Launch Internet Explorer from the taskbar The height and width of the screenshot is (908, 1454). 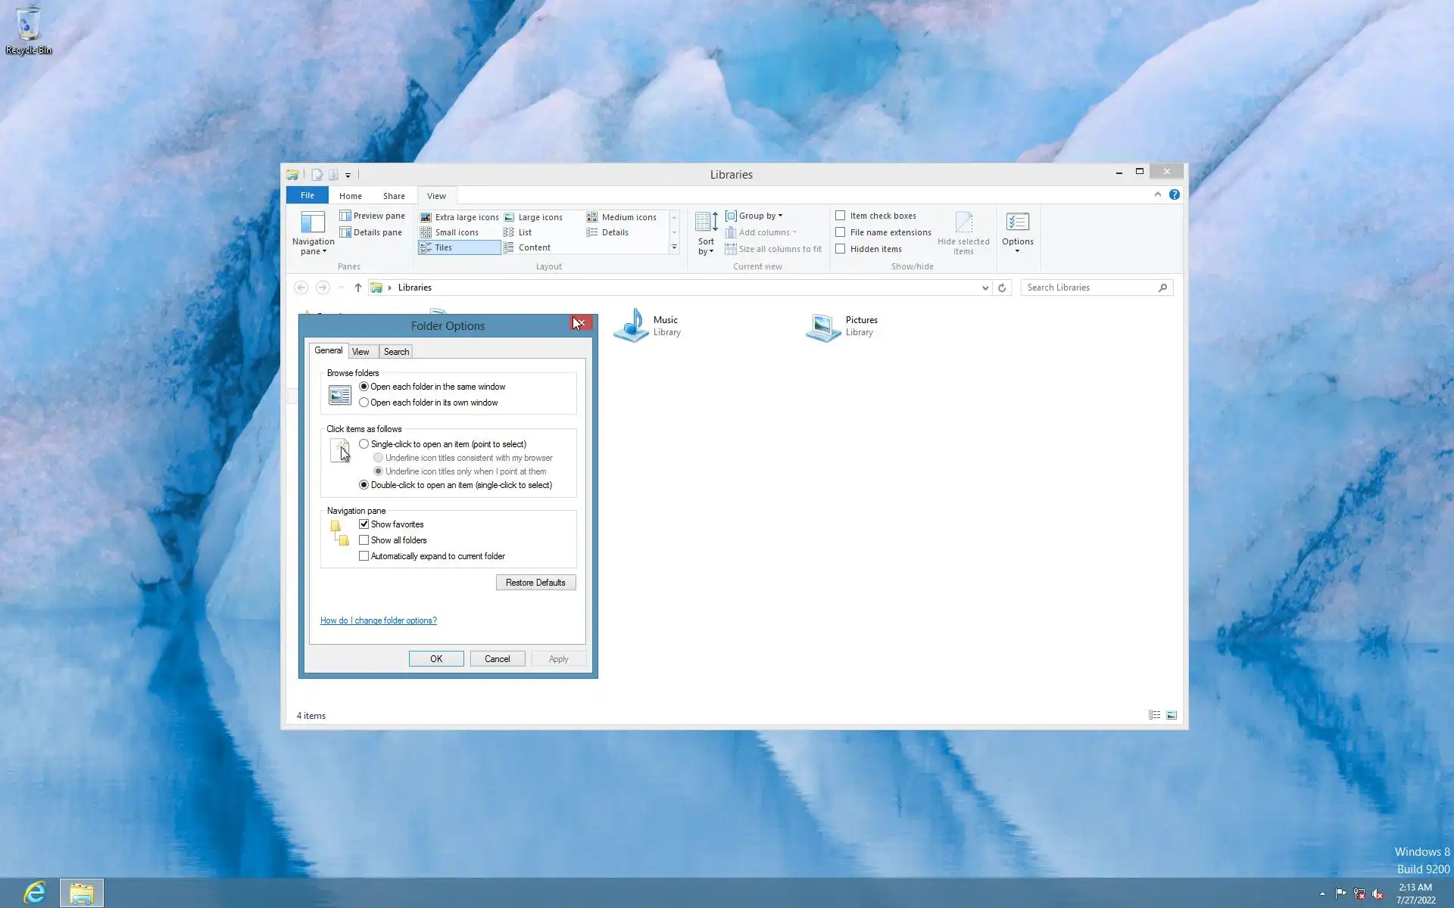(35, 893)
